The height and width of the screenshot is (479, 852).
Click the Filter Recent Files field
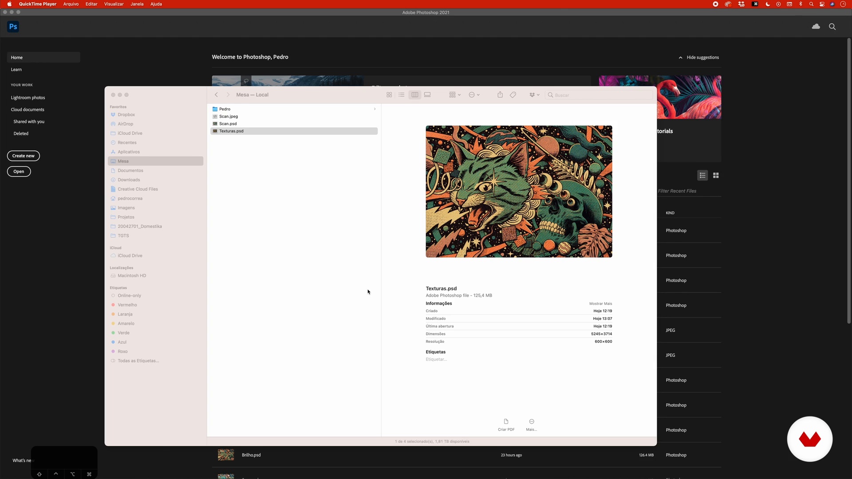689,191
